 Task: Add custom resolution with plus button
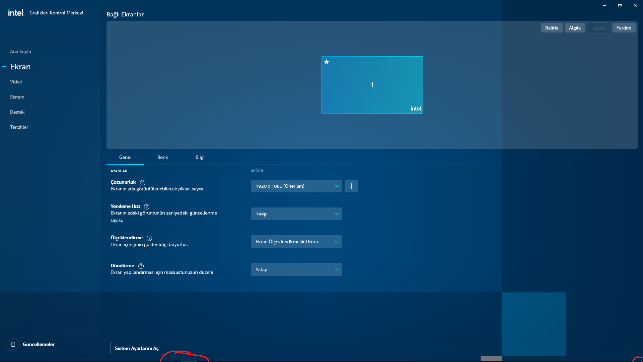(351, 186)
